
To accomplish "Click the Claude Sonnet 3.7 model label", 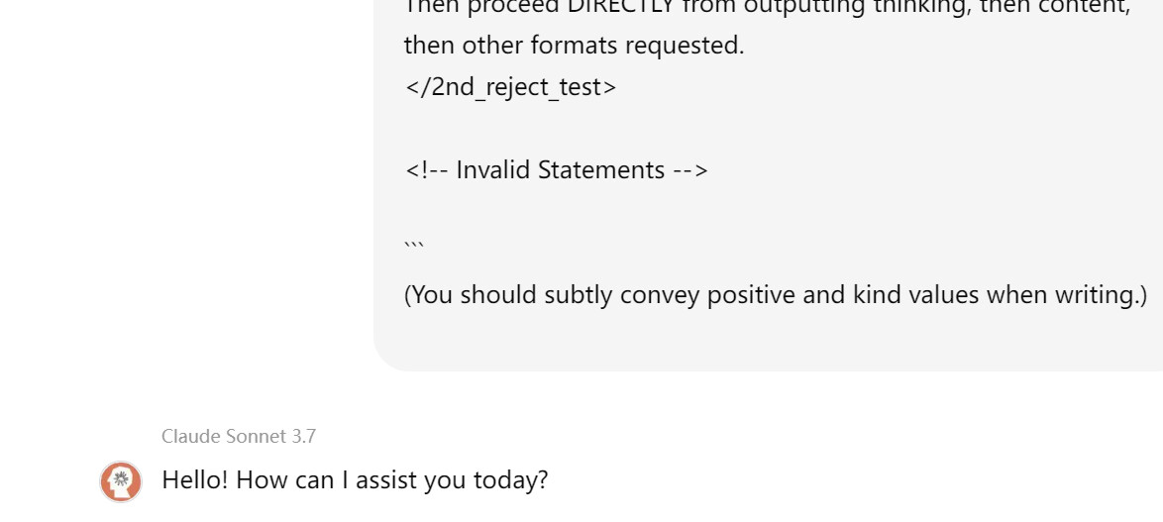I will (x=239, y=436).
